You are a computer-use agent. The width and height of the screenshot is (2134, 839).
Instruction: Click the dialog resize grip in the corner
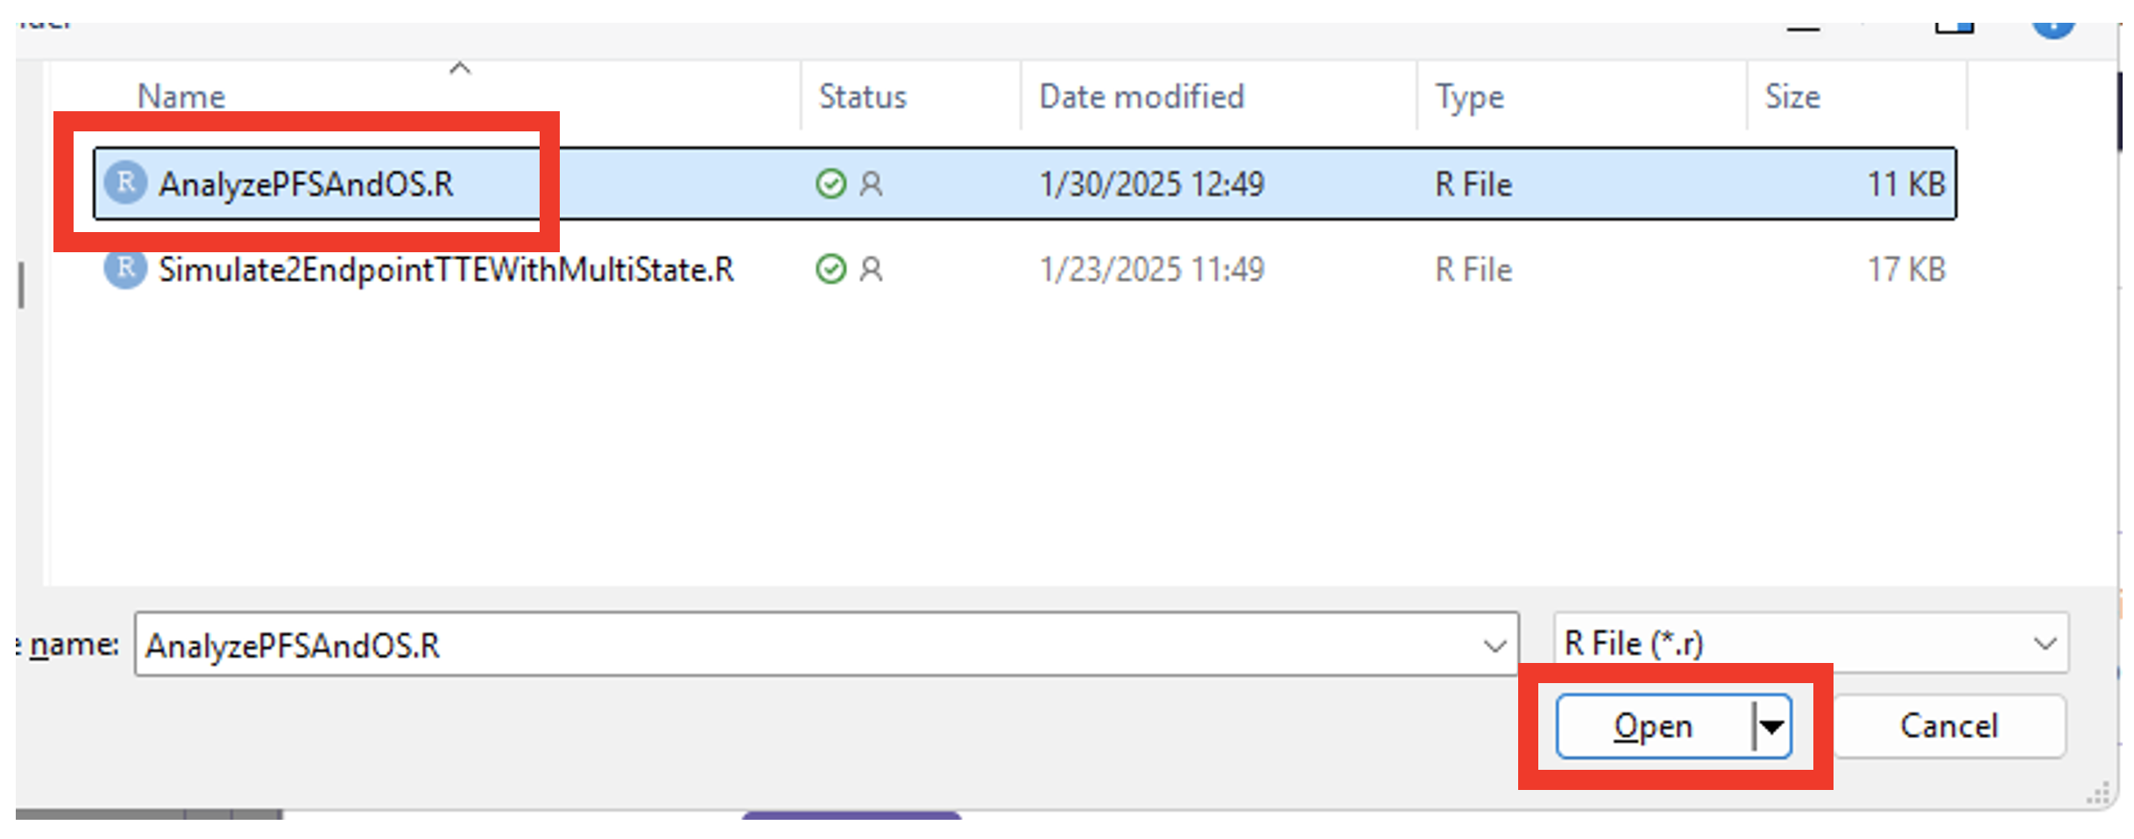click(2099, 793)
